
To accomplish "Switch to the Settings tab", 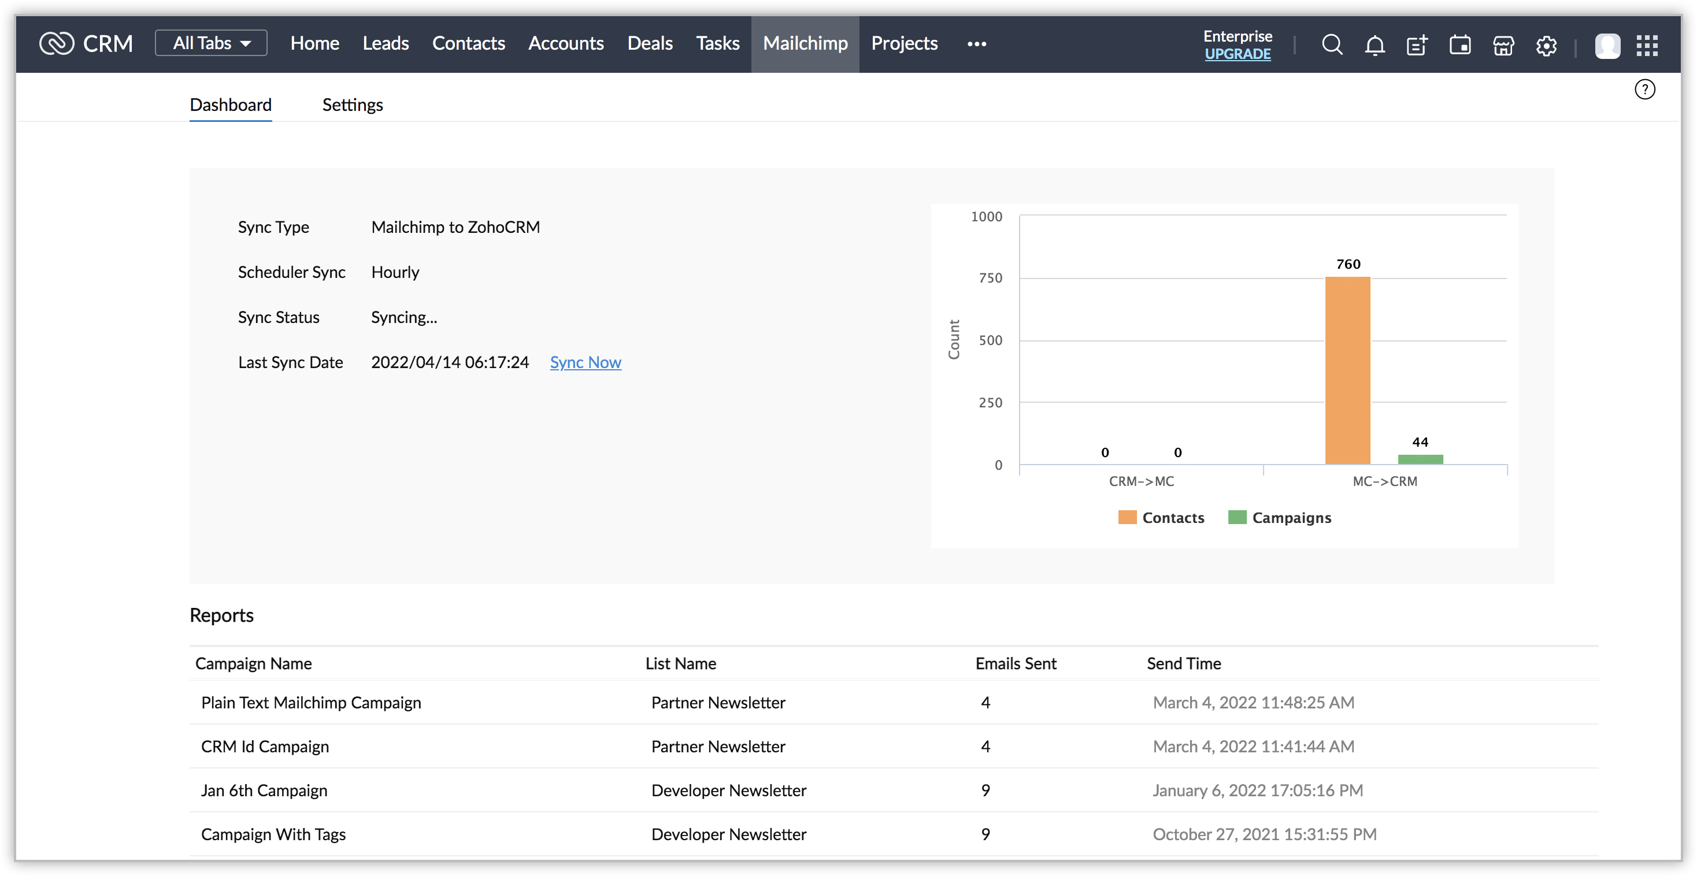I will [x=352, y=105].
